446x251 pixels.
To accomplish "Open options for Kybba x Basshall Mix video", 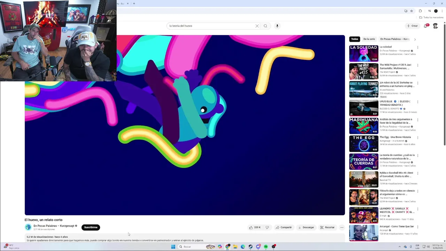I will [x=417, y=173].
